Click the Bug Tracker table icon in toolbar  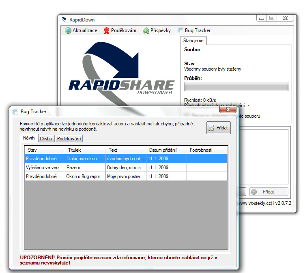click(180, 30)
